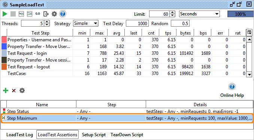
Task: Sort by the max column header
Action: click(99, 33)
